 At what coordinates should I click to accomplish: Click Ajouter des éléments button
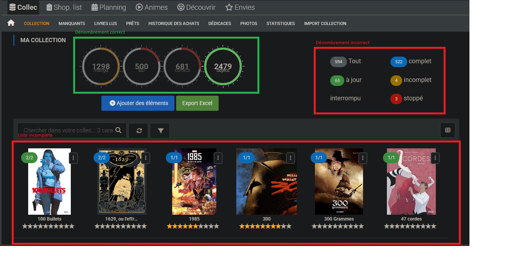click(138, 103)
